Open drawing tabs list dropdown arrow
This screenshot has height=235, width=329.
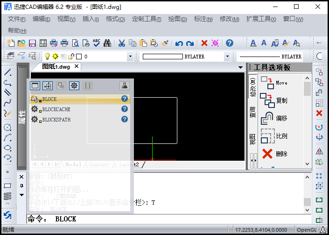click(x=241, y=67)
